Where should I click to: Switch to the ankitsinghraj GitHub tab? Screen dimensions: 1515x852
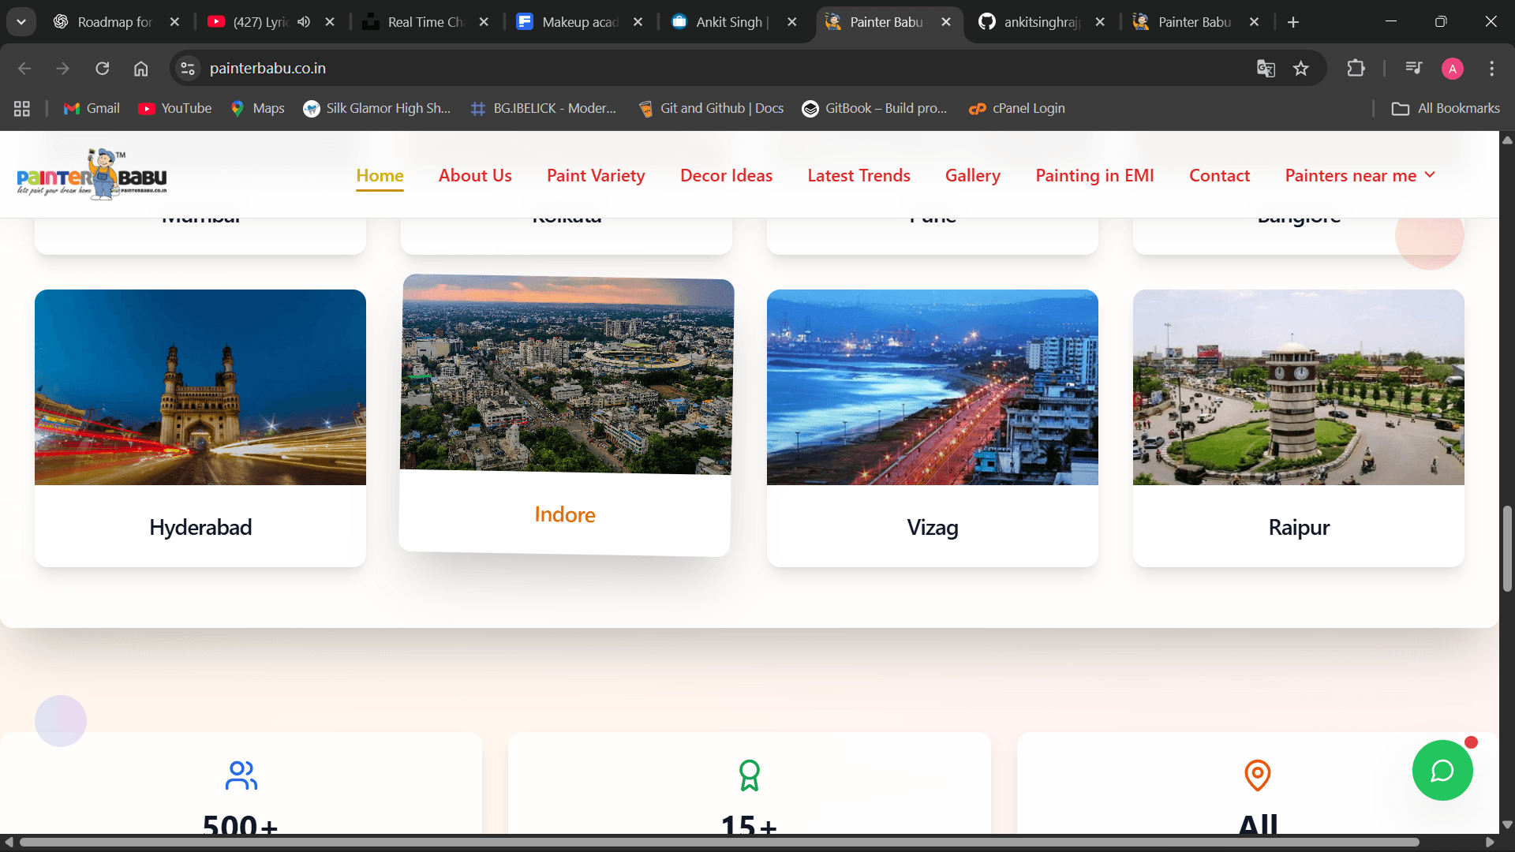[1041, 22]
